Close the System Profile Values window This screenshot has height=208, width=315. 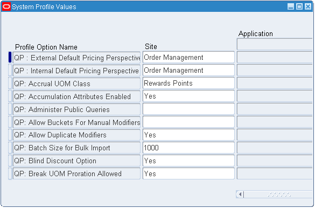tap(308, 6)
